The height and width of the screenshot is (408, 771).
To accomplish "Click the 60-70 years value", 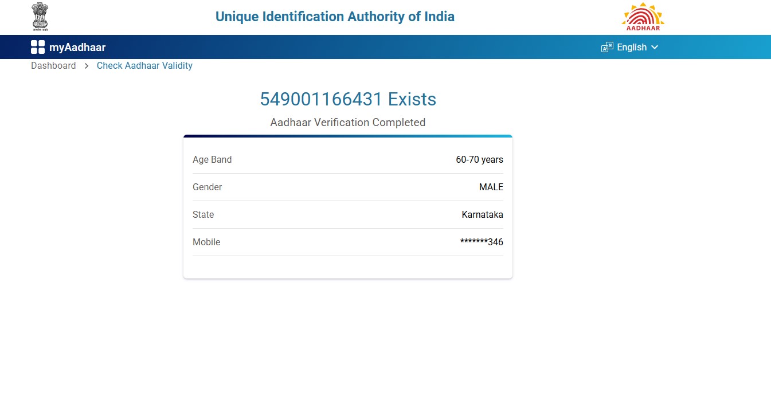I will (480, 159).
